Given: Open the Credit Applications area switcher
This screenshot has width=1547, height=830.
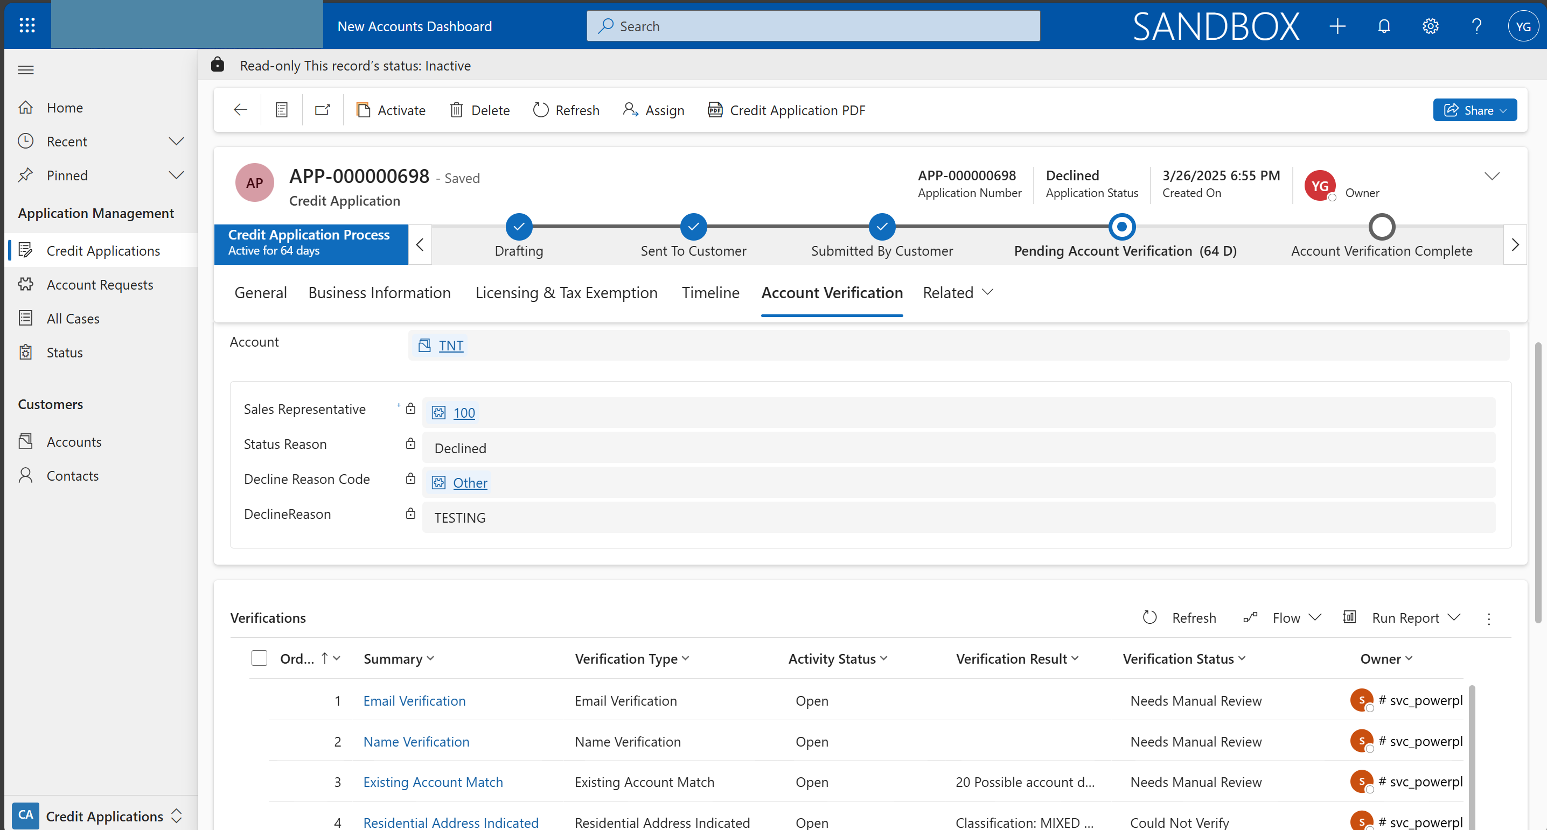Looking at the screenshot, I should pos(98,815).
